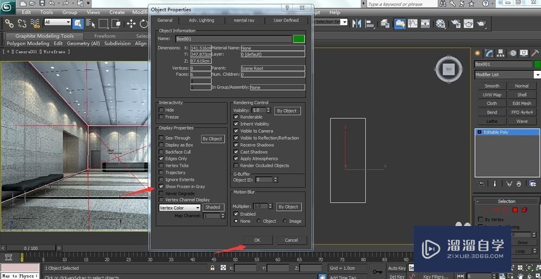Open the Vertex Color dropdown

[180, 208]
